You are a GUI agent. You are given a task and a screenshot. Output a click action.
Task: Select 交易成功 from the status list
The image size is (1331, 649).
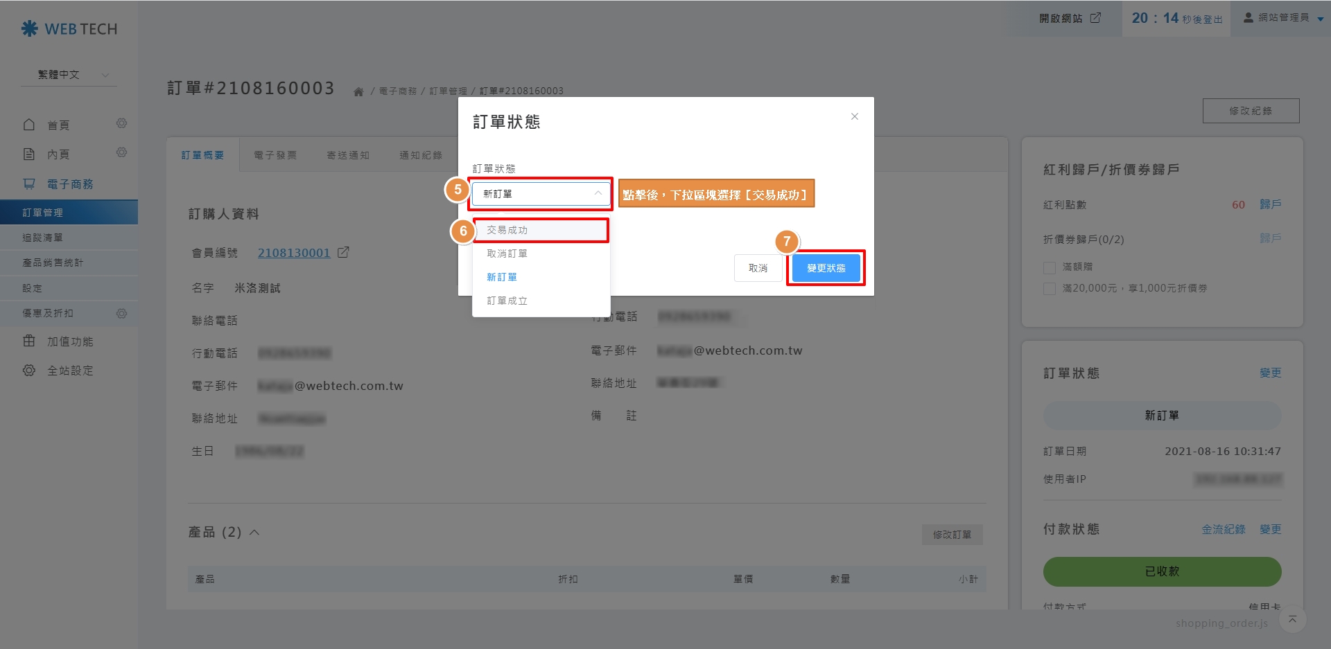[507, 230]
